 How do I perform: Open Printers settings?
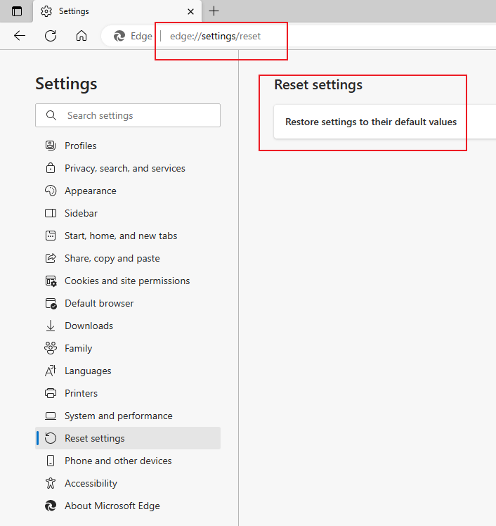128,393
